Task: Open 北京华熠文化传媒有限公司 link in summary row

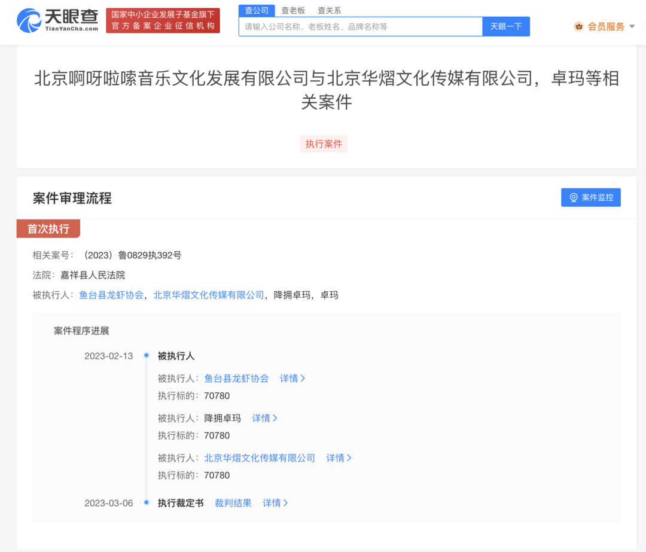Action: (209, 295)
